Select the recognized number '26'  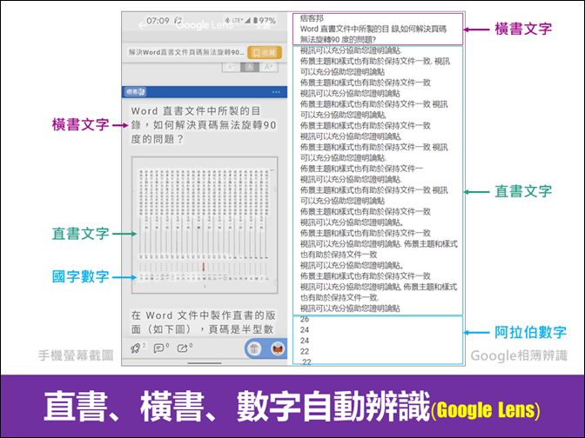[305, 319]
